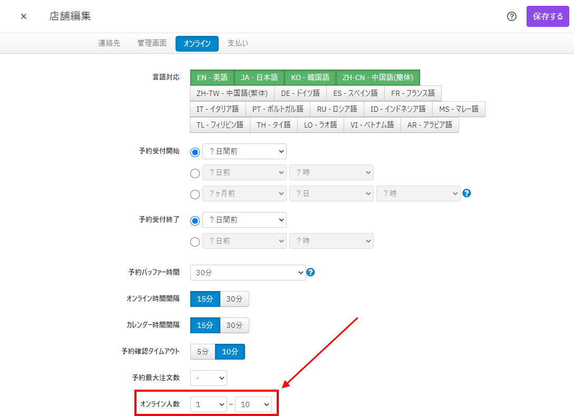Screen dimensions: 574x416
Task: Open the 予約最大注文数 dropdown
Action: tap(209, 378)
